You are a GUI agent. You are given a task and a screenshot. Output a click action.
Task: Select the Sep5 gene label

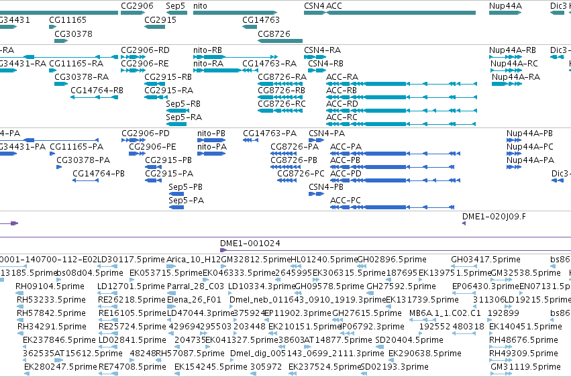pos(176,6)
